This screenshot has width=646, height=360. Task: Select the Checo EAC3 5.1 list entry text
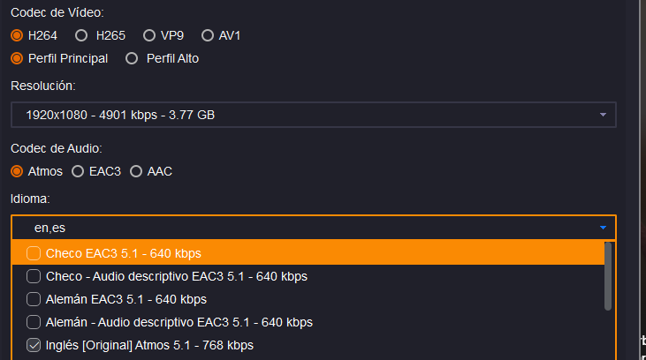click(124, 253)
